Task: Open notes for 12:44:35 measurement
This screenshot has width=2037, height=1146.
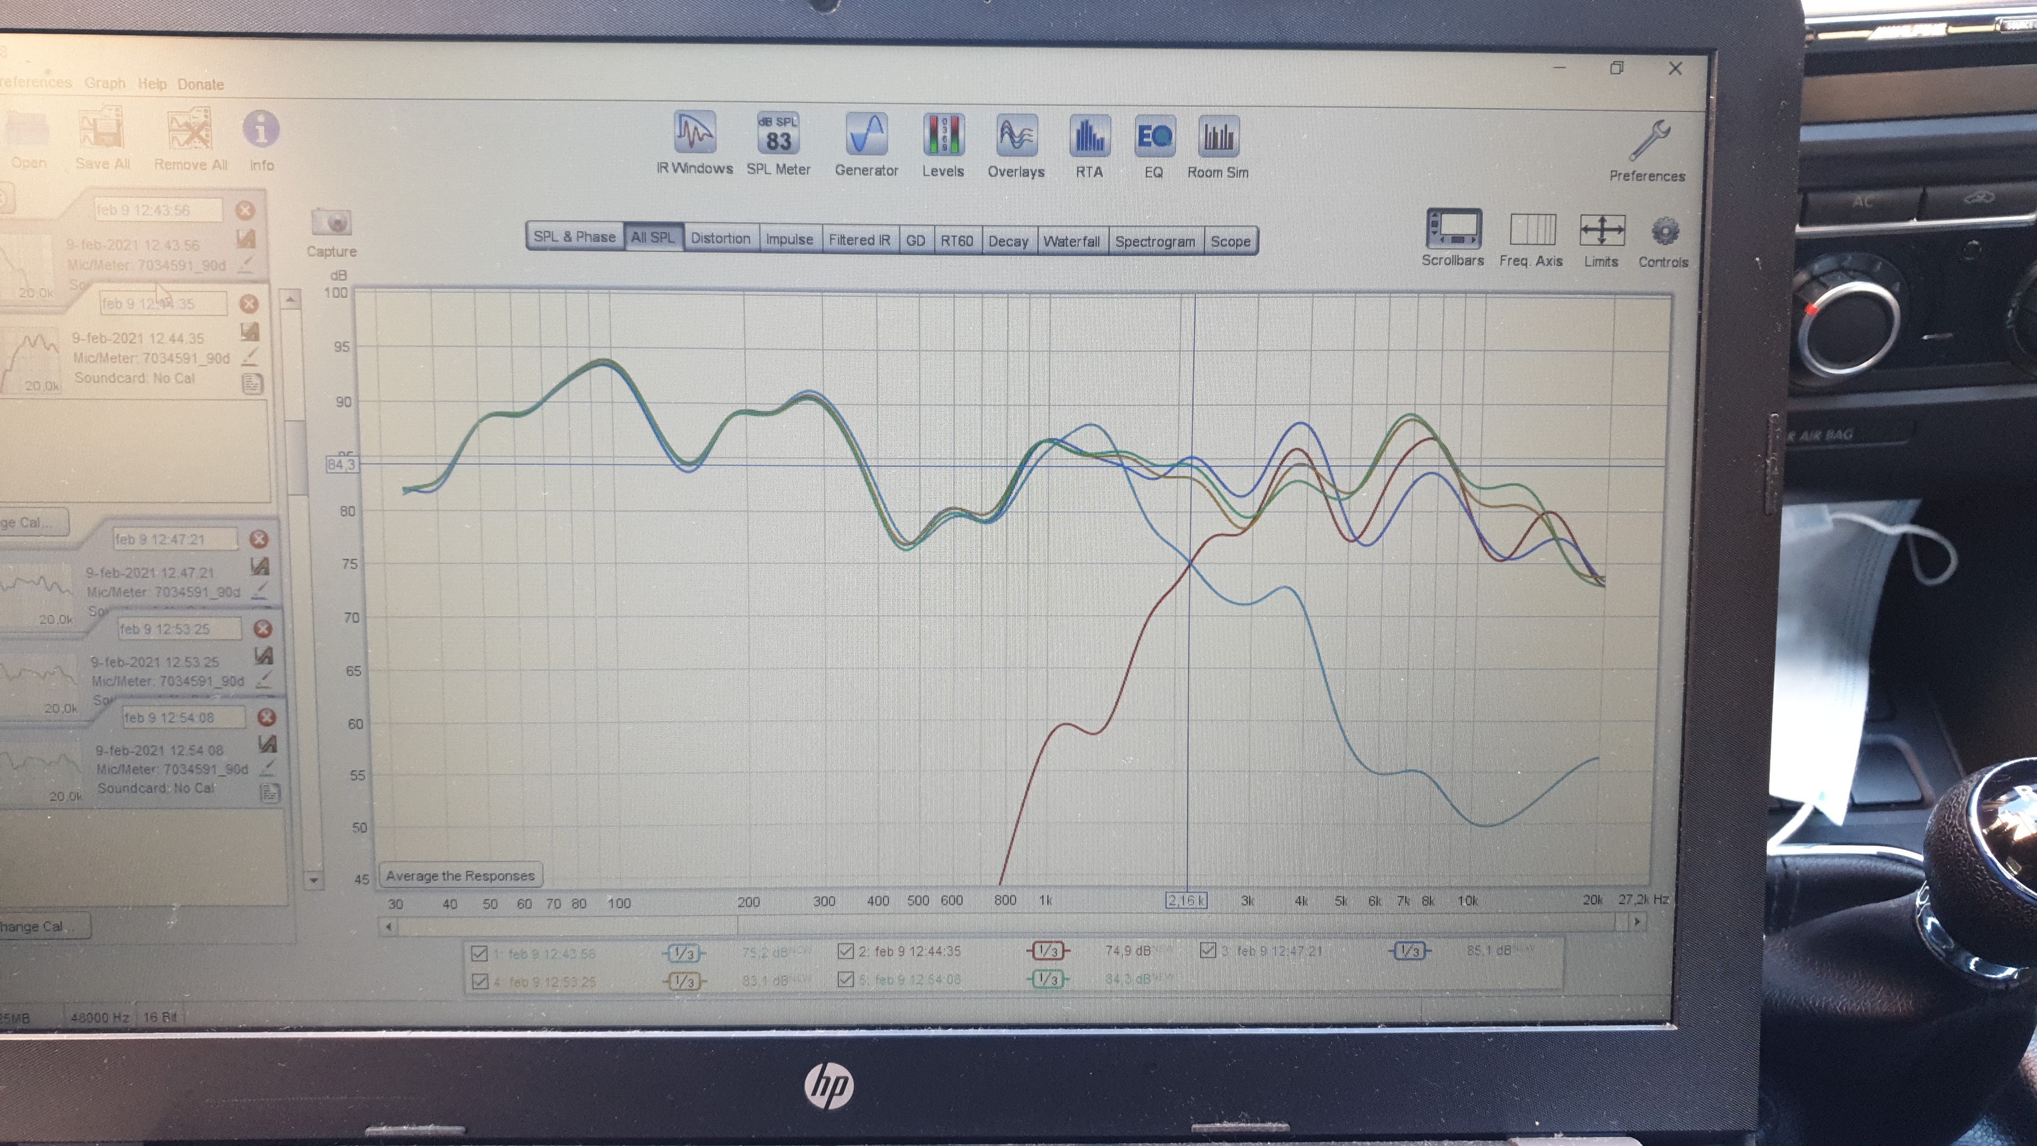Action: coord(253,385)
